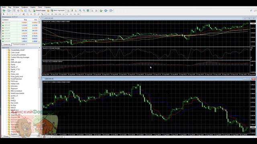Select the Heiken Ashi indicator
The height and width of the screenshot is (144, 257).
[x=15, y=84]
